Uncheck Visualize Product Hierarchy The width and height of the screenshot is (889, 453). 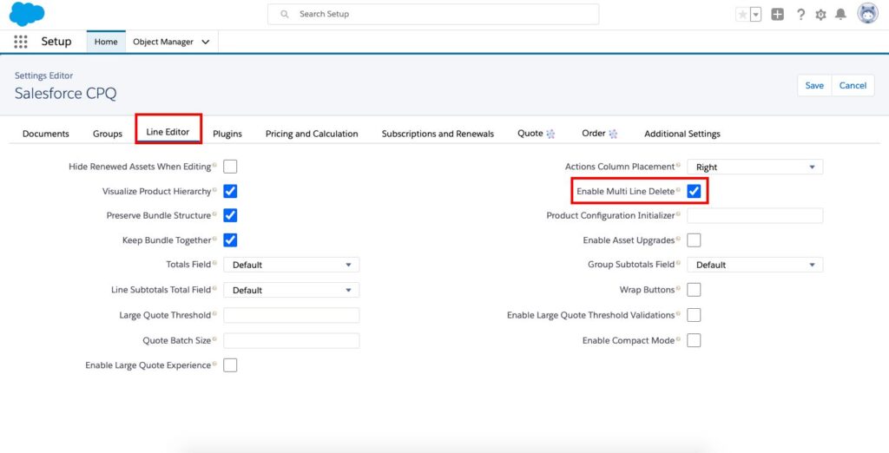click(230, 191)
